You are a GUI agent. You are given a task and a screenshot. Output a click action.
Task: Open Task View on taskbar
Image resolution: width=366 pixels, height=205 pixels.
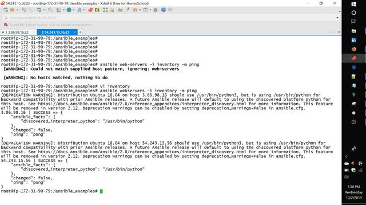tap(353, 22)
